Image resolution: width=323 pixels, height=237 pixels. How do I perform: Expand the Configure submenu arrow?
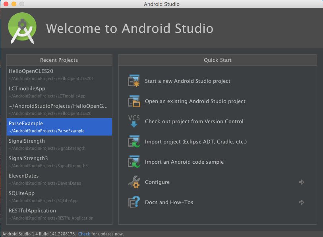(x=302, y=182)
